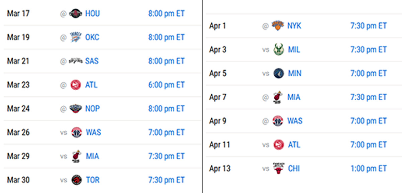Open the HOU team link
The height and width of the screenshot is (193, 402).
click(92, 14)
